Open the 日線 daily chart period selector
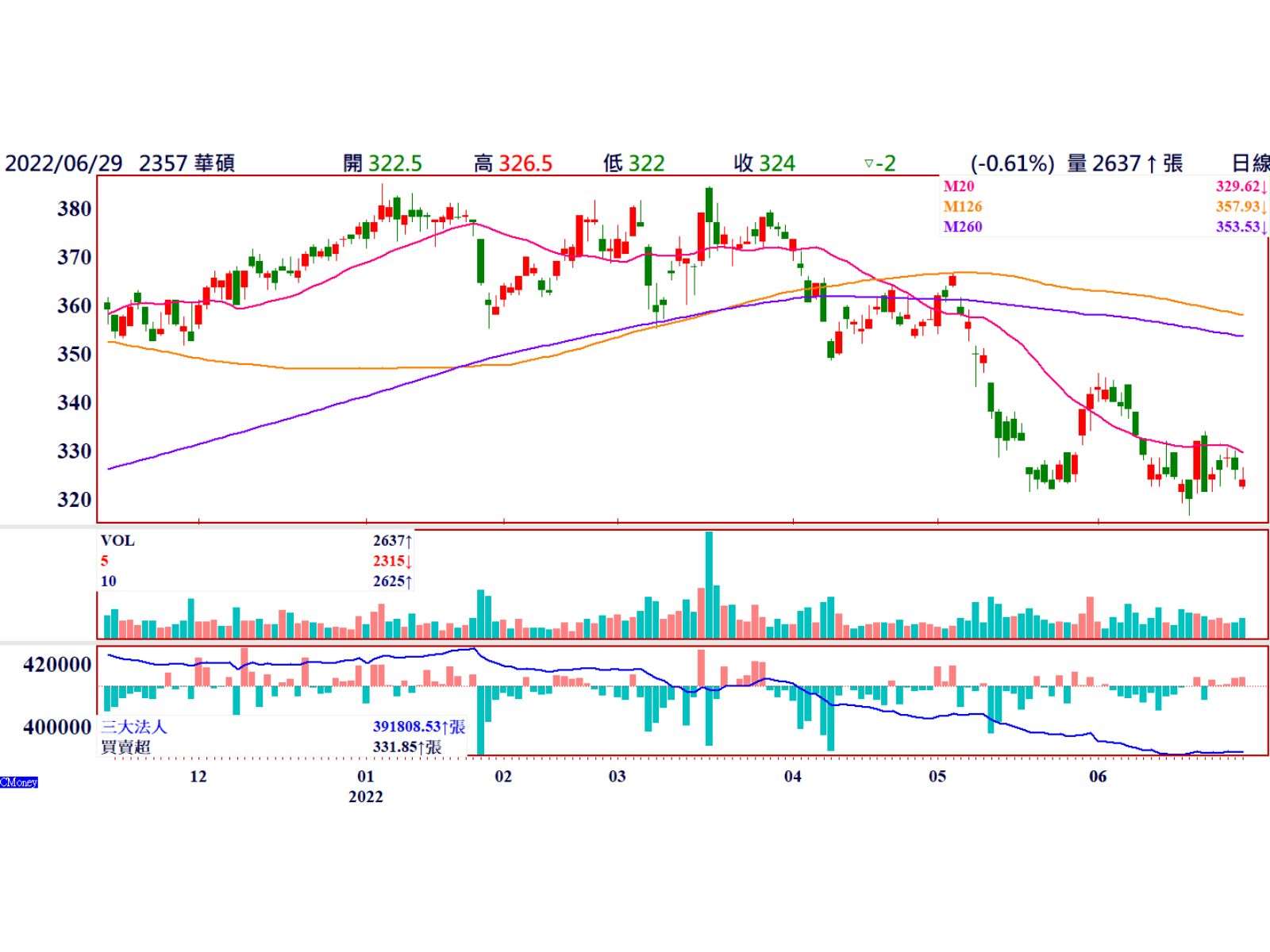This screenshot has height=952, width=1270. 1249,164
